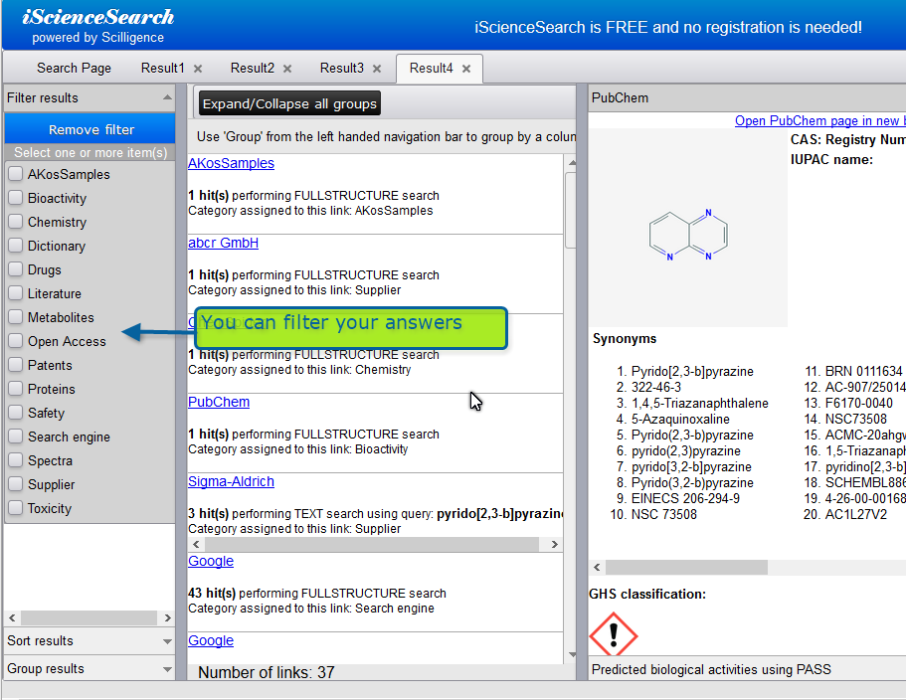Image resolution: width=906 pixels, height=700 pixels.
Task: Click the results list scroll down arrow
Action: click(x=572, y=655)
